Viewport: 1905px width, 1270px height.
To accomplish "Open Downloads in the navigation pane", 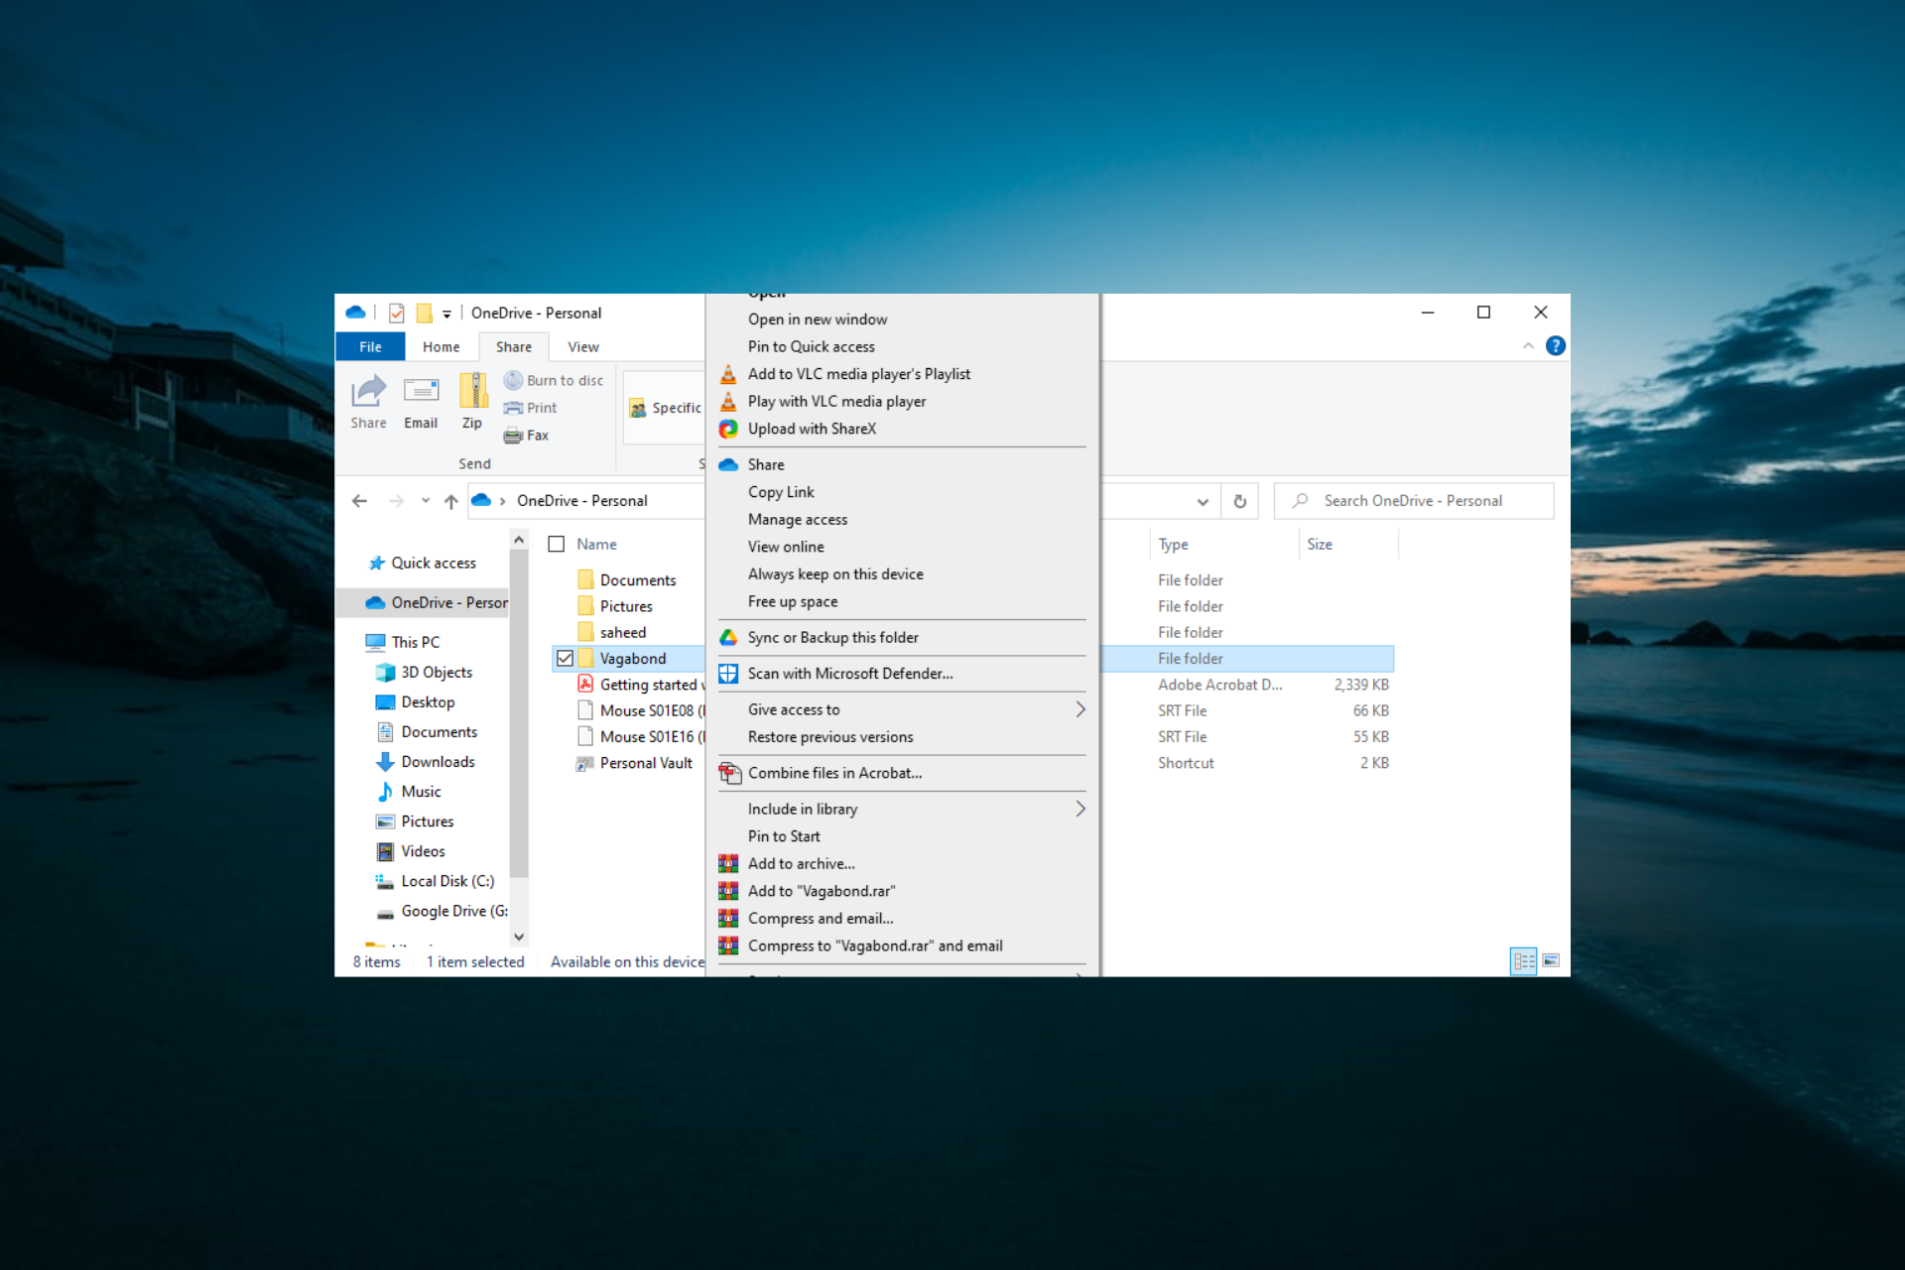I will 425,762.
